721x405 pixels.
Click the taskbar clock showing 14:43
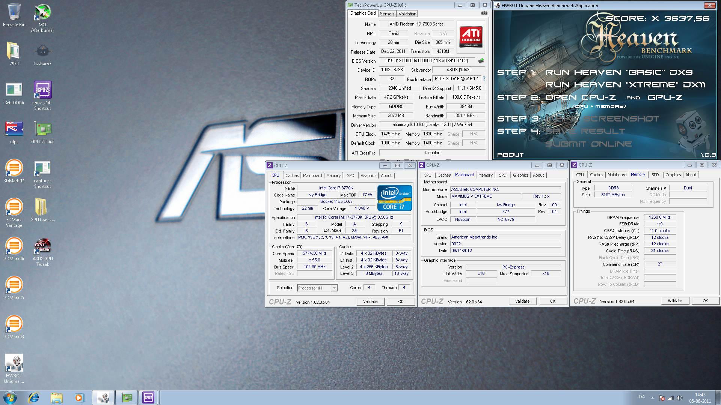(700, 398)
